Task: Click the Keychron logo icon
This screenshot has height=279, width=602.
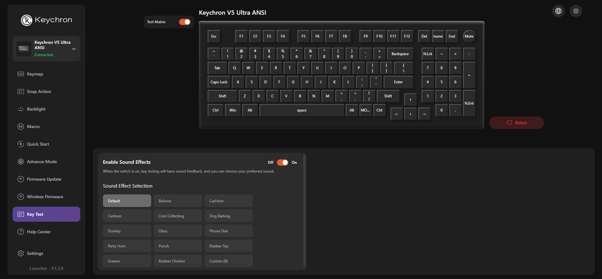Action: click(x=27, y=20)
